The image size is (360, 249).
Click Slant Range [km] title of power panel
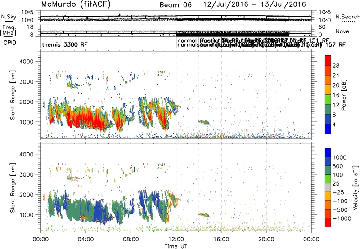coord(13,95)
